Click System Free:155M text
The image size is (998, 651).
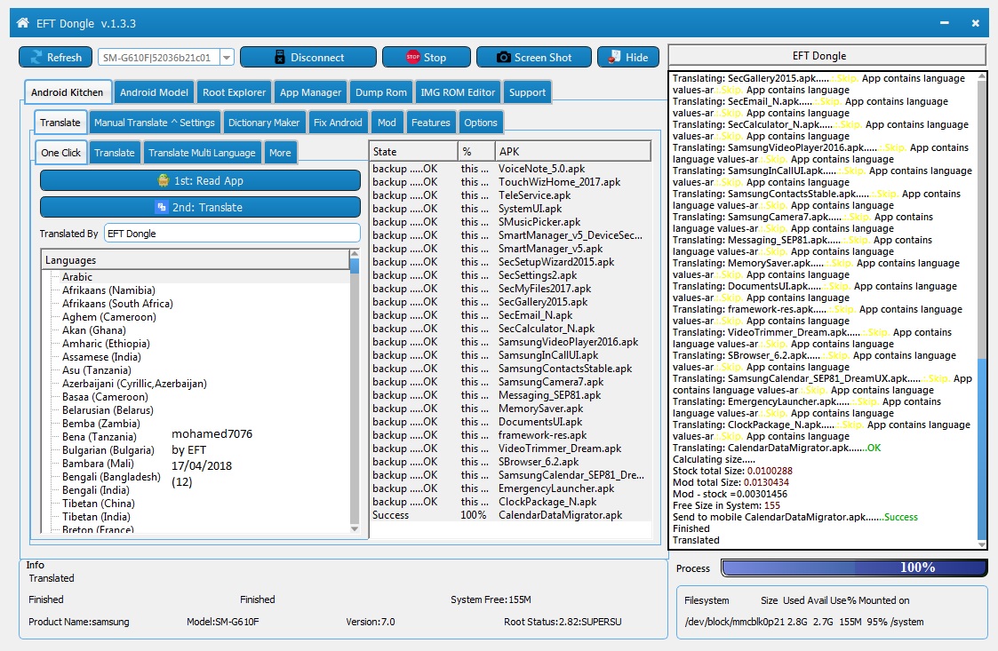tap(491, 599)
